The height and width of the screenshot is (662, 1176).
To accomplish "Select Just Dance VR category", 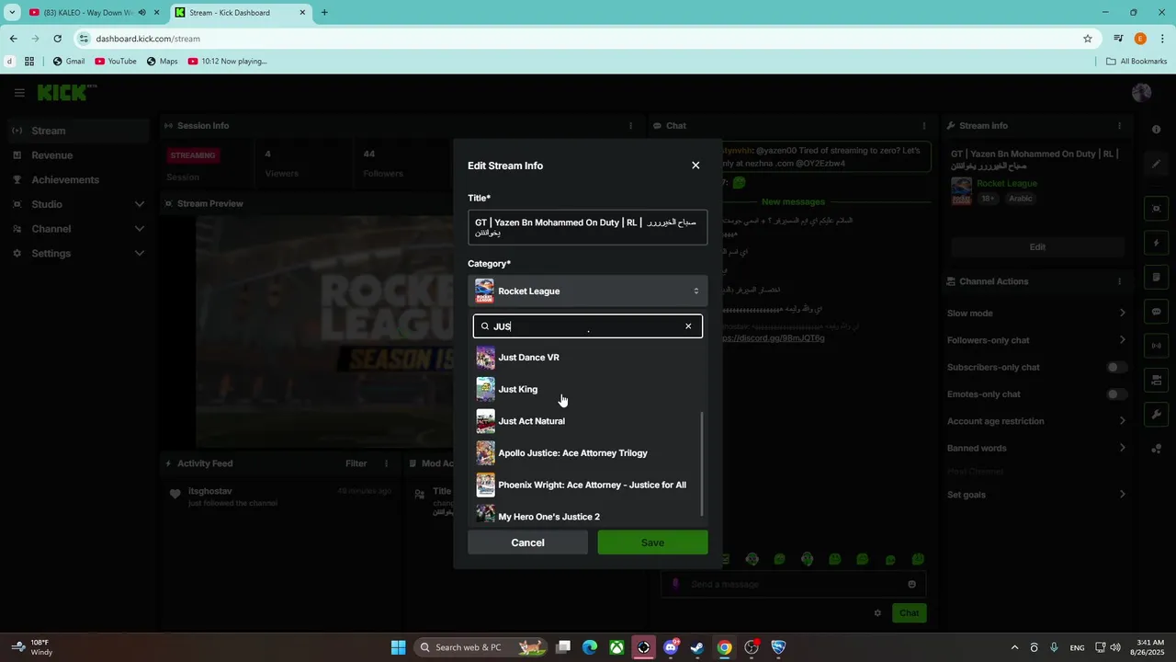I will 587,358.
